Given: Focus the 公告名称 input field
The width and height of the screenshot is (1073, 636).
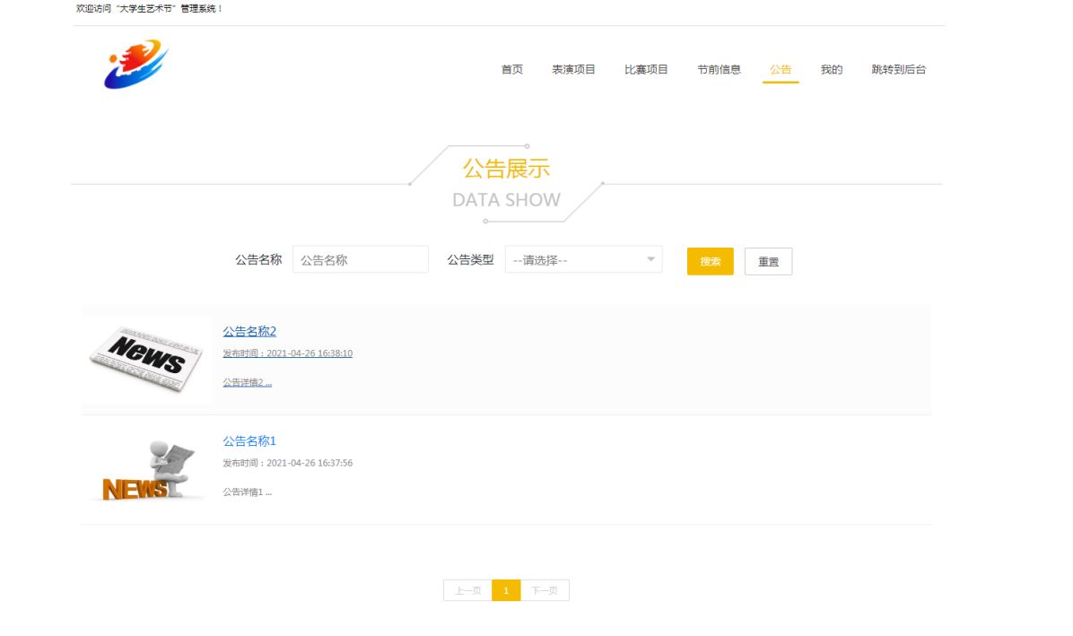Looking at the screenshot, I should point(361,260).
